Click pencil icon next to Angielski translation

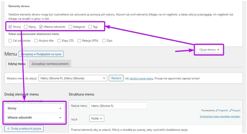(x=217, y=110)
